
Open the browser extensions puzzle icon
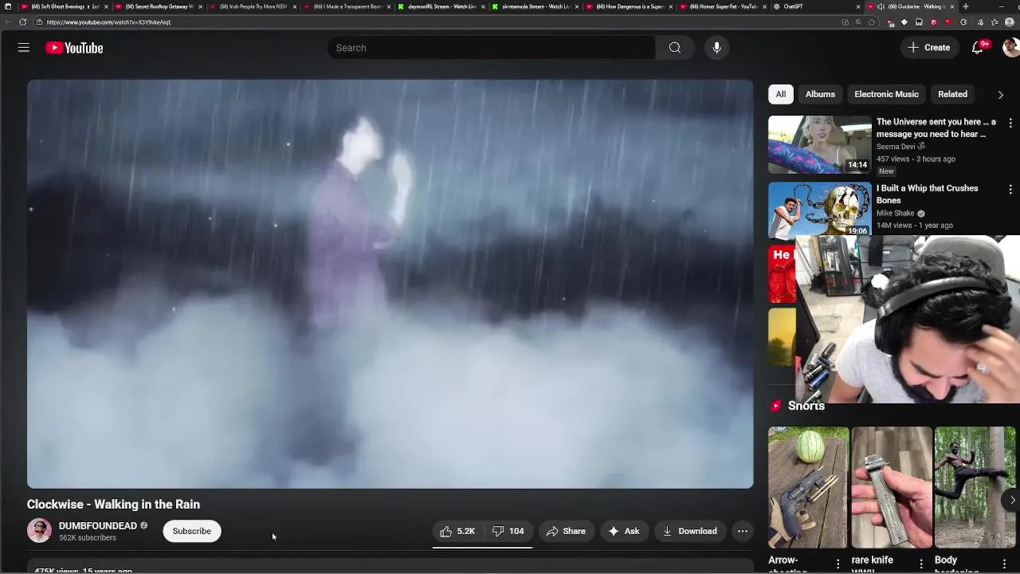coord(963,22)
